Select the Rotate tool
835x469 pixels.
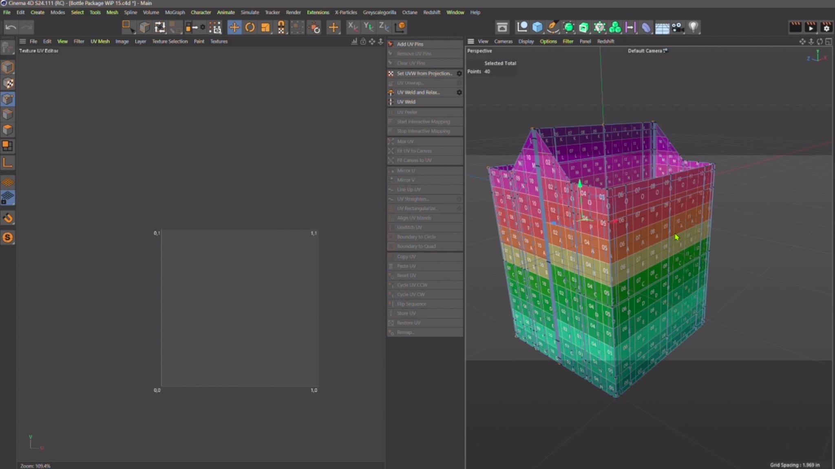coord(250,27)
